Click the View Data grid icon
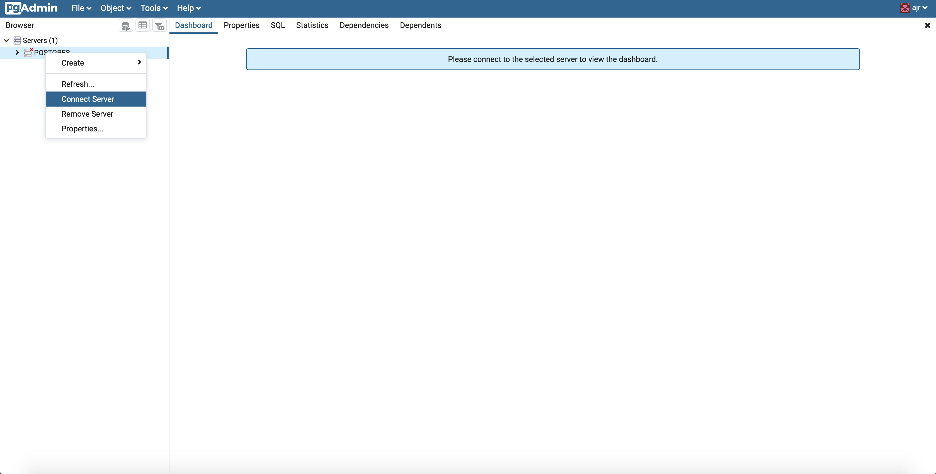This screenshot has height=474, width=936. 143,25
